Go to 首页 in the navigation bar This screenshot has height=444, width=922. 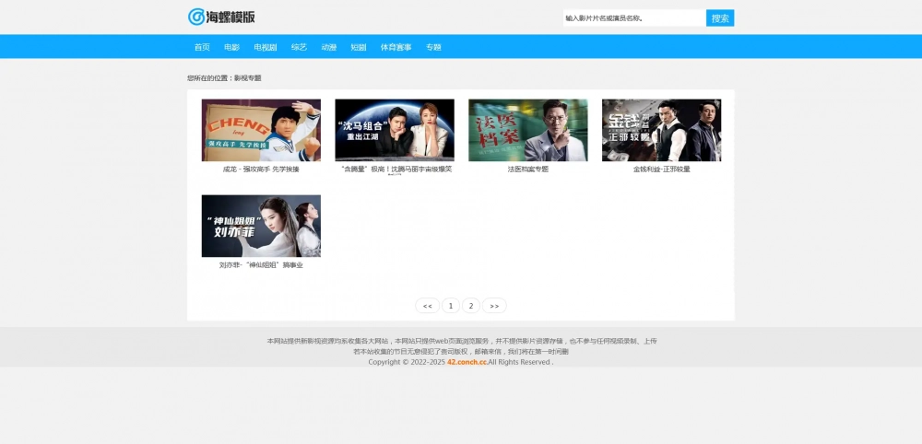point(201,47)
